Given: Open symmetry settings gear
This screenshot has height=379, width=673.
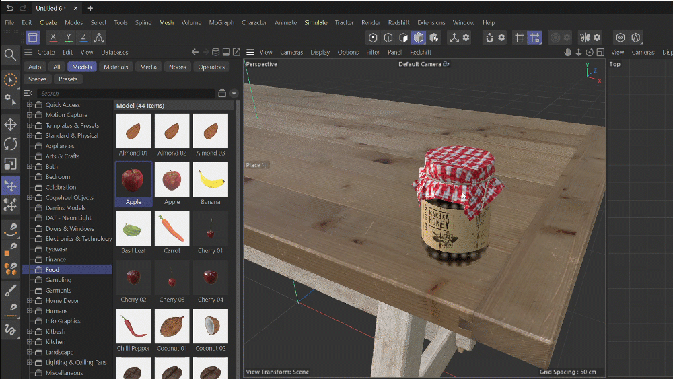Looking at the screenshot, I should coord(597,37).
